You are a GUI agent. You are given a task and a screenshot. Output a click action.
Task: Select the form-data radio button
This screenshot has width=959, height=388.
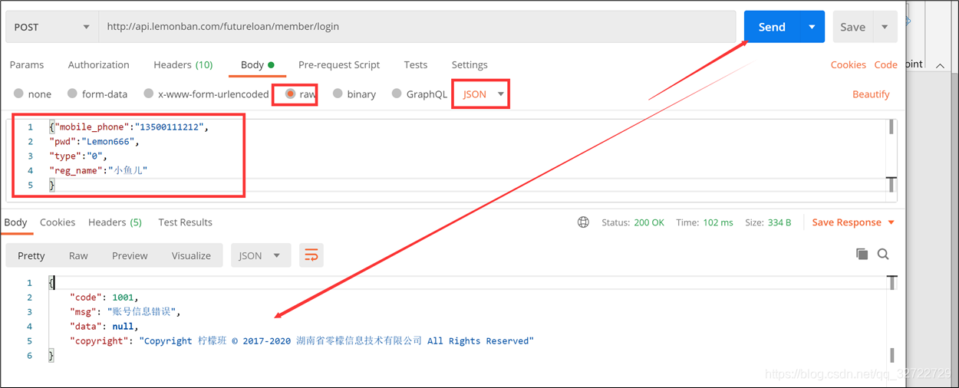[x=72, y=94]
